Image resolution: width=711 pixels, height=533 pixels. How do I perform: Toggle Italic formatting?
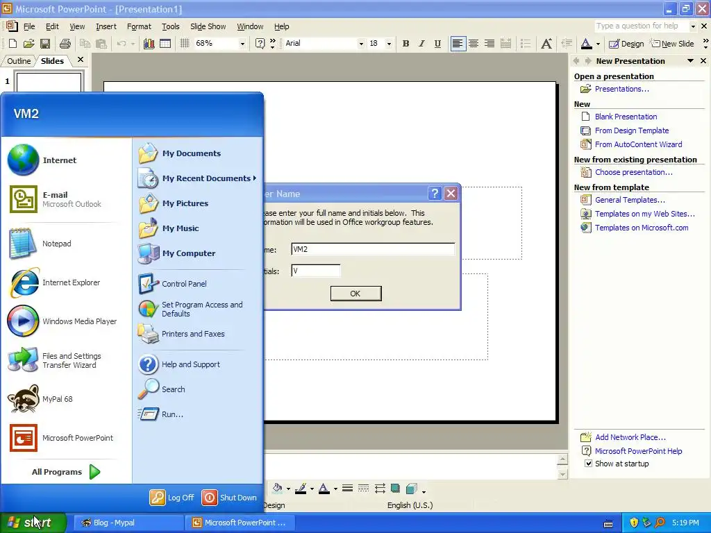coord(421,44)
